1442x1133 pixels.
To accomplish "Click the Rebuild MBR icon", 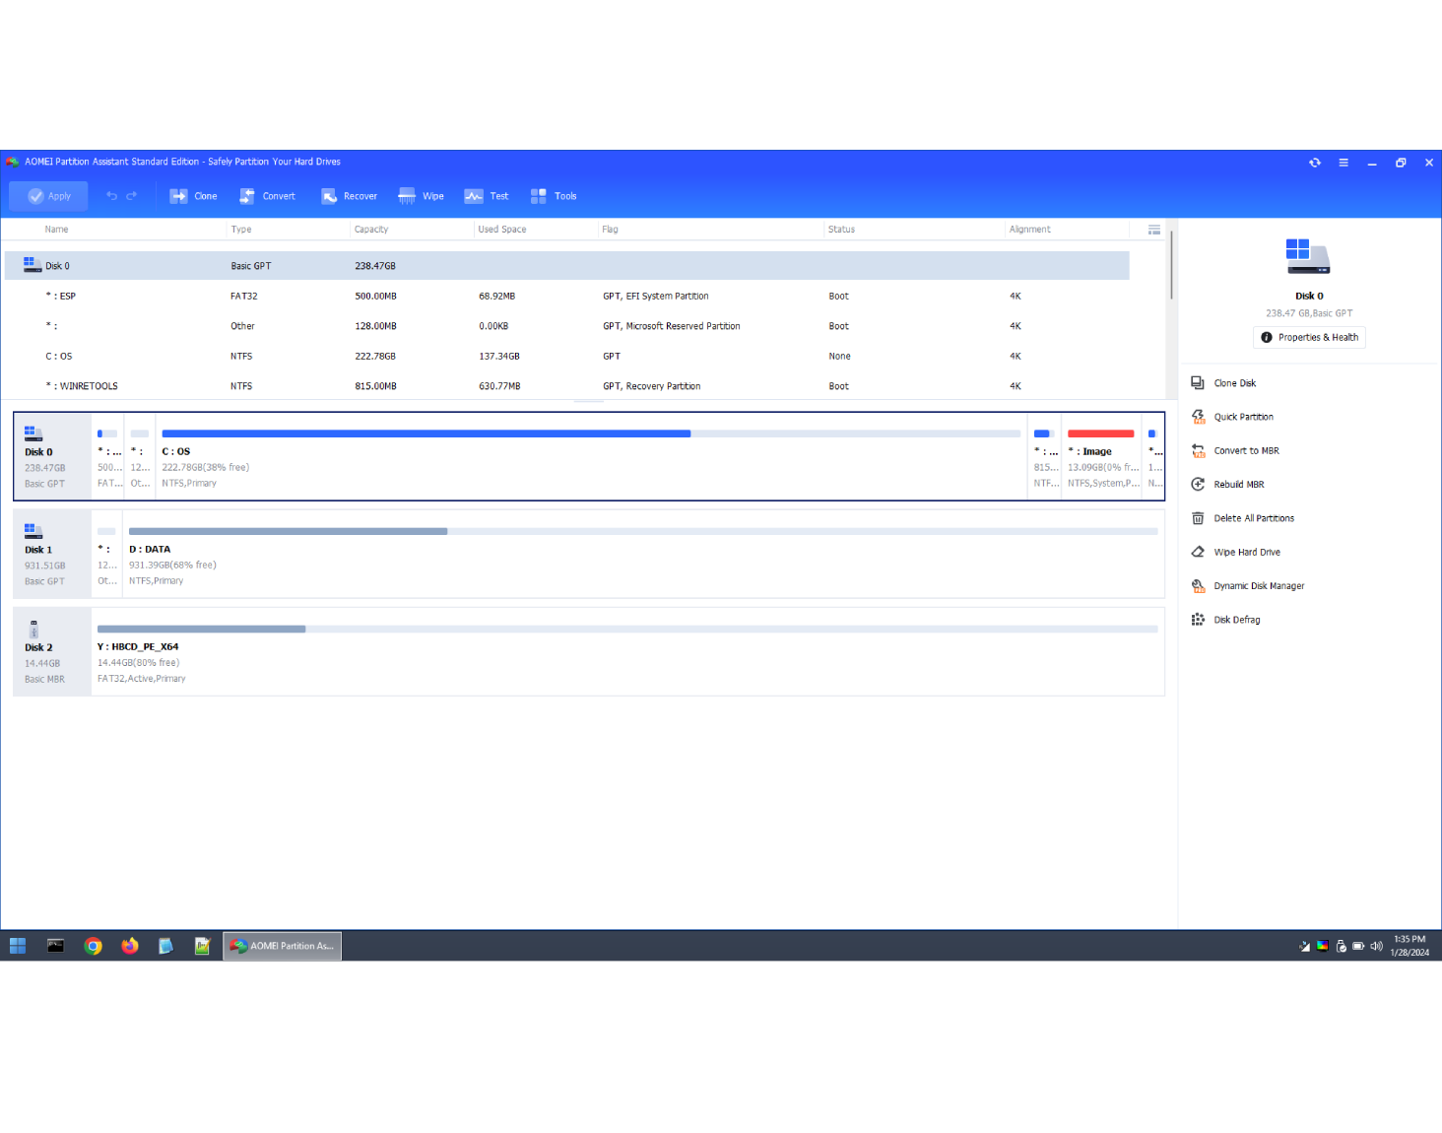I will pyautogui.click(x=1198, y=485).
